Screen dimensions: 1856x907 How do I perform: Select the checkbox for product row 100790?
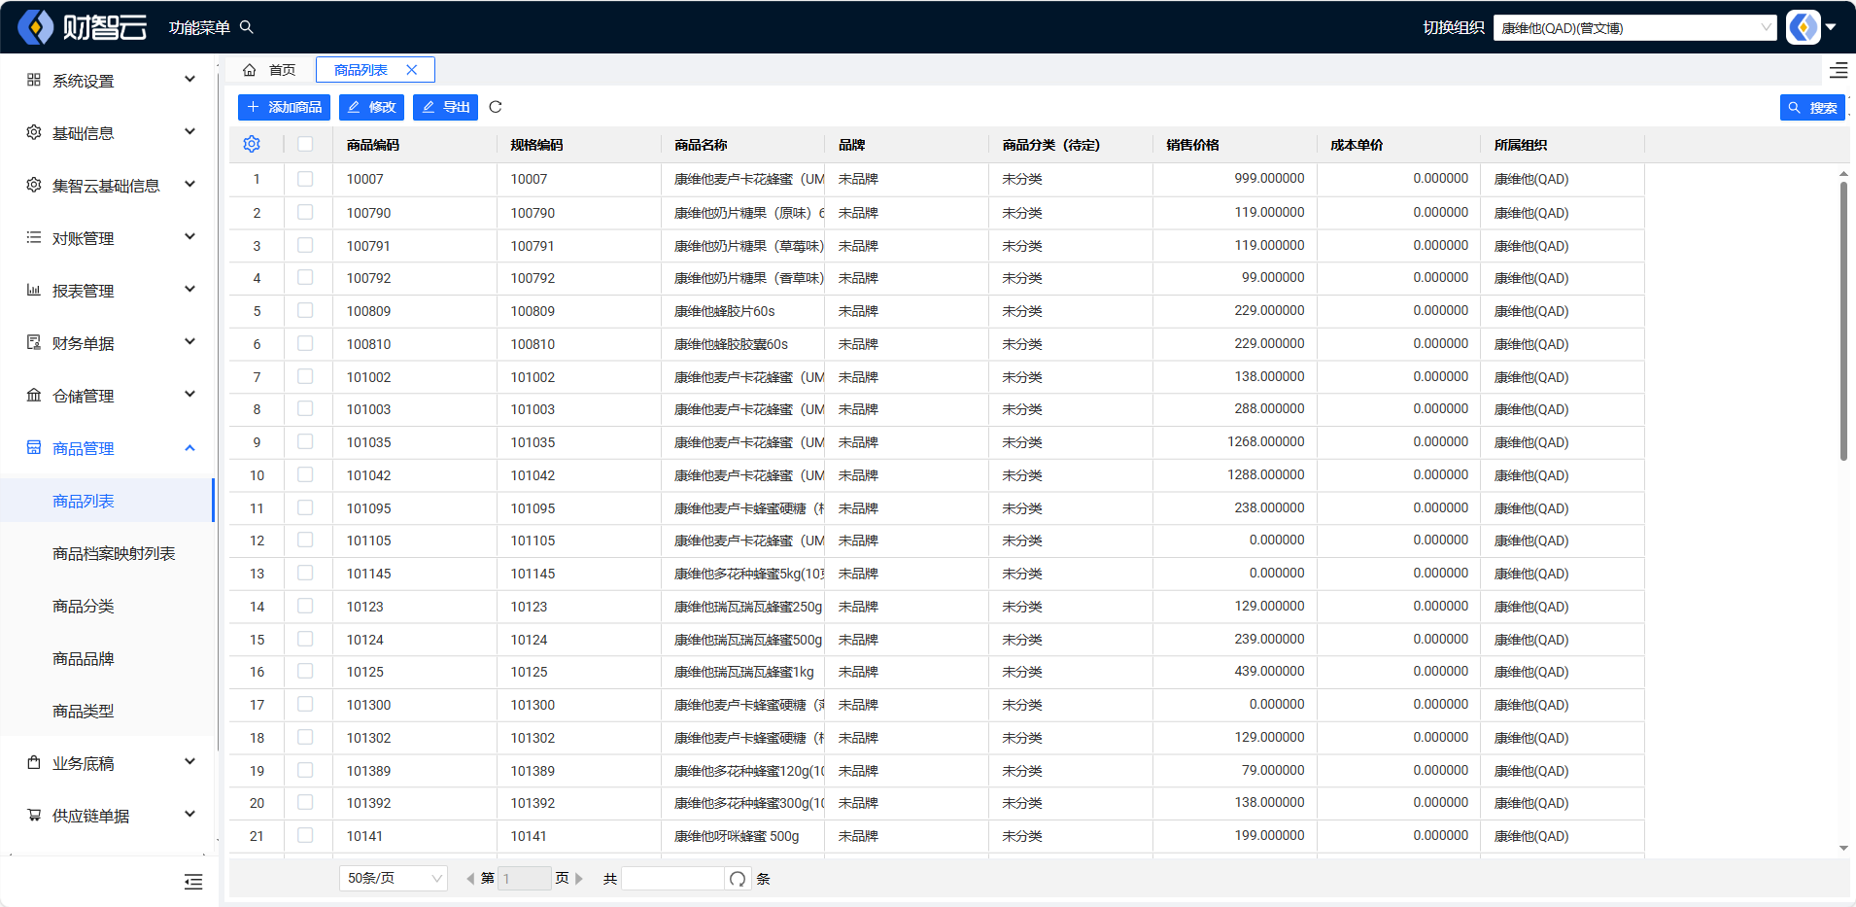[305, 212]
